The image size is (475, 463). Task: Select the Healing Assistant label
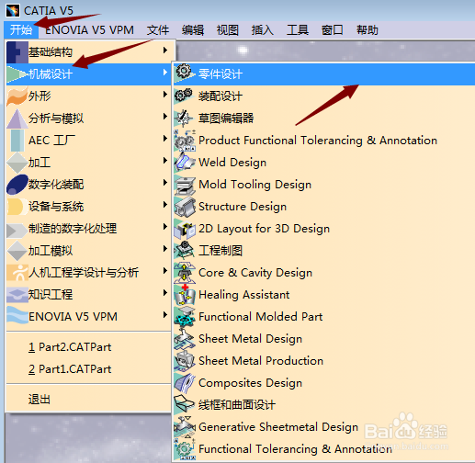(243, 295)
